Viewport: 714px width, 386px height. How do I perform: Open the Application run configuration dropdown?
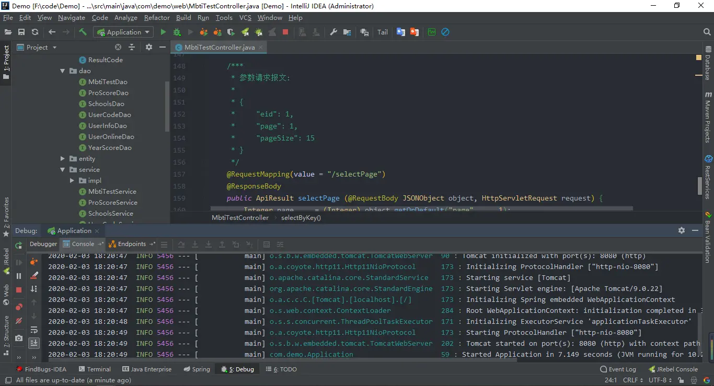(123, 32)
